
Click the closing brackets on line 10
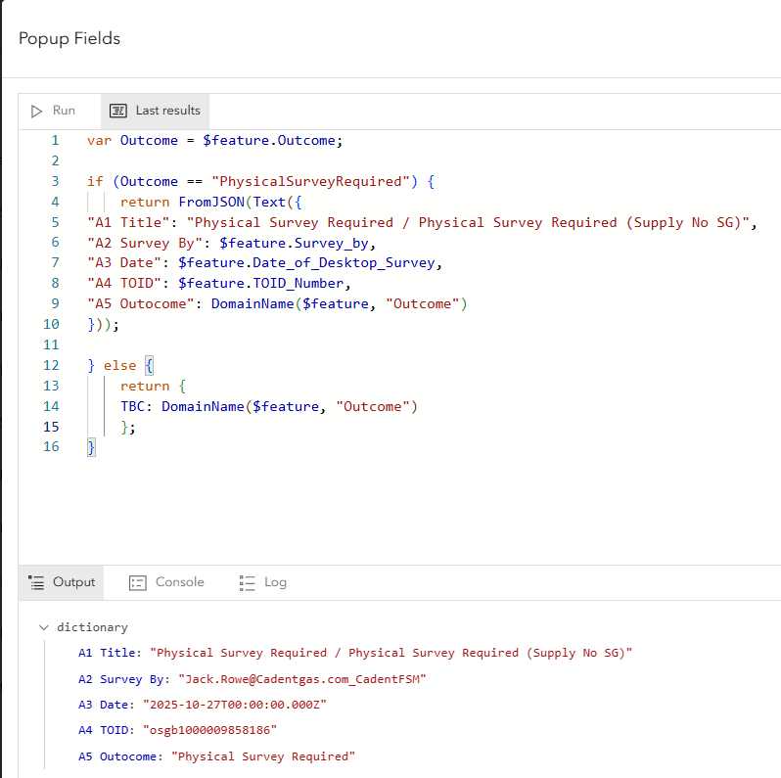click(x=103, y=325)
